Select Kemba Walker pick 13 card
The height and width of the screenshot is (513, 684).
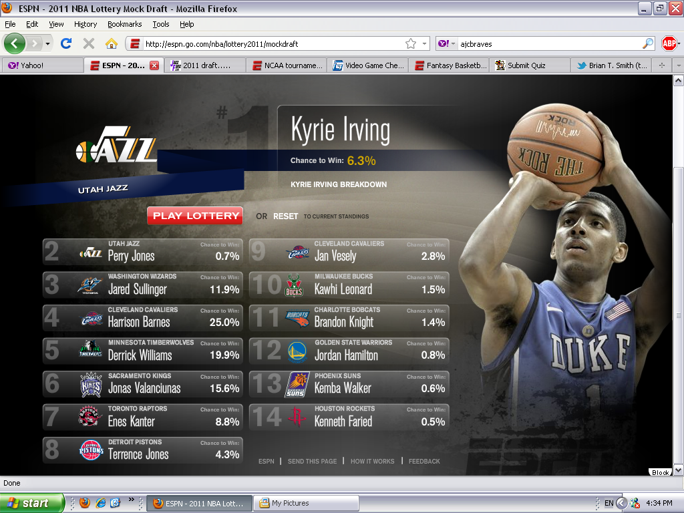coord(349,384)
